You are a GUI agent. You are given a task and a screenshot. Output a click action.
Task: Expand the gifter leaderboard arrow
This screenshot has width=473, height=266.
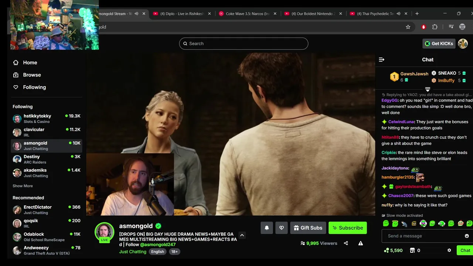pos(428,89)
